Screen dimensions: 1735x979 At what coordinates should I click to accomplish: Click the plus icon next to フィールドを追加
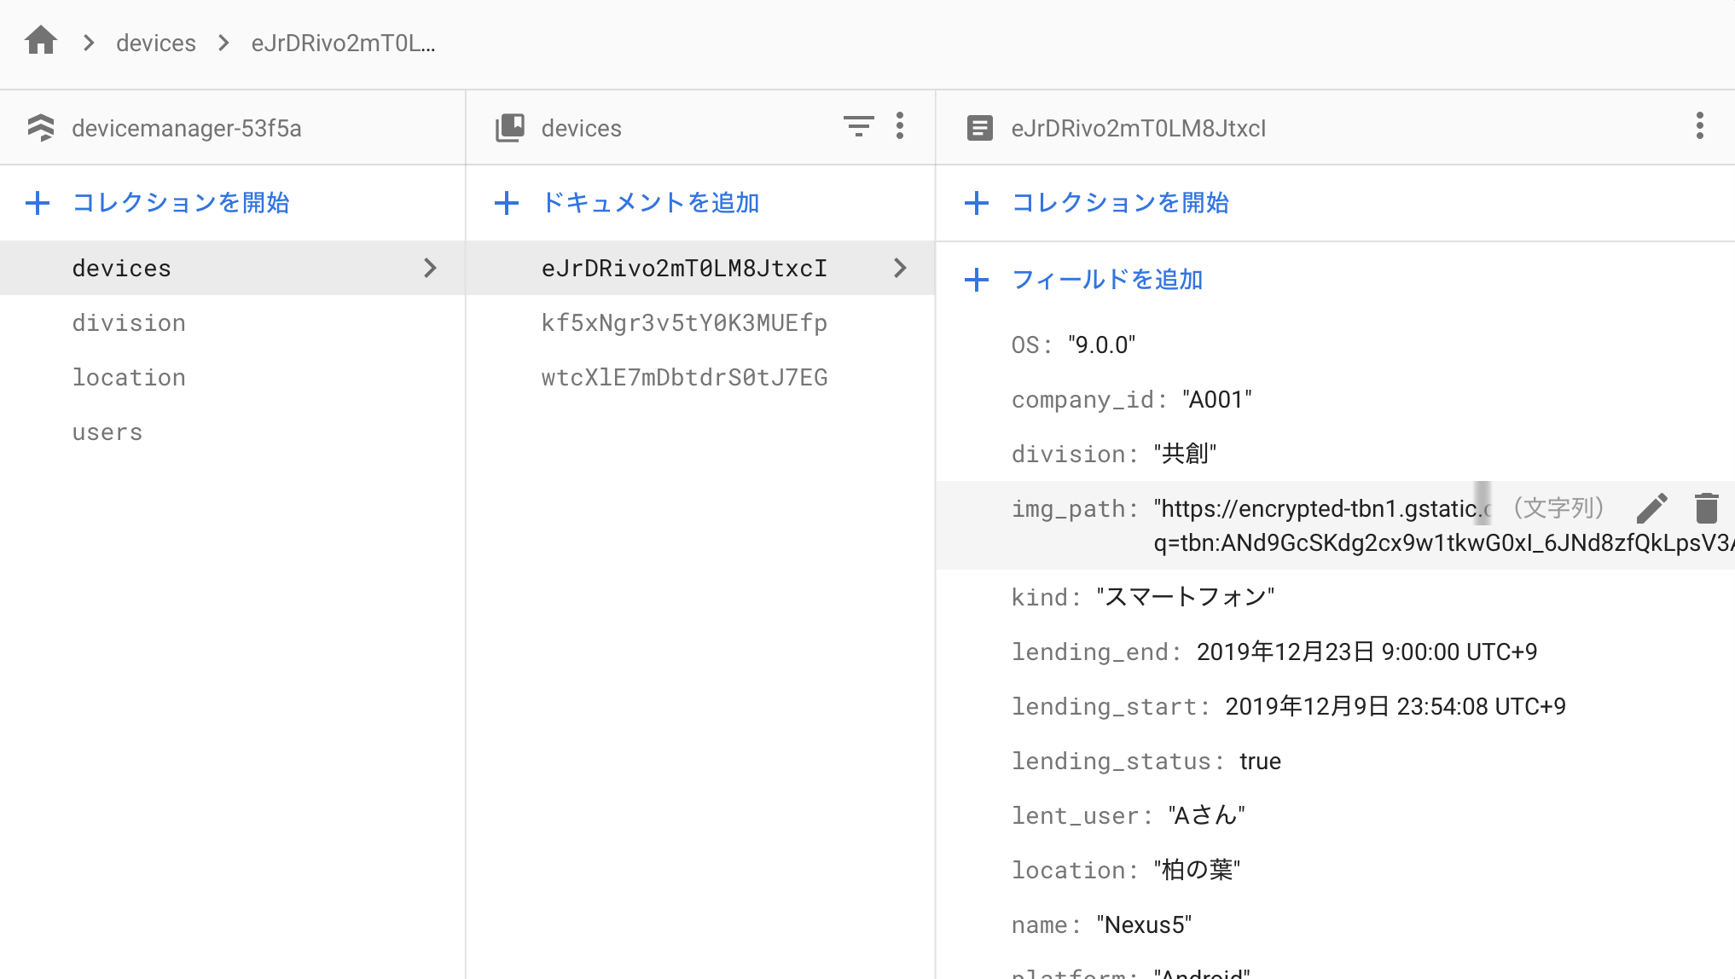coord(977,280)
